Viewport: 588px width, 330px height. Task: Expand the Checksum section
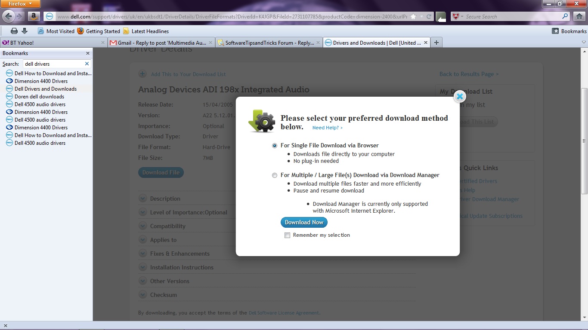(x=142, y=295)
